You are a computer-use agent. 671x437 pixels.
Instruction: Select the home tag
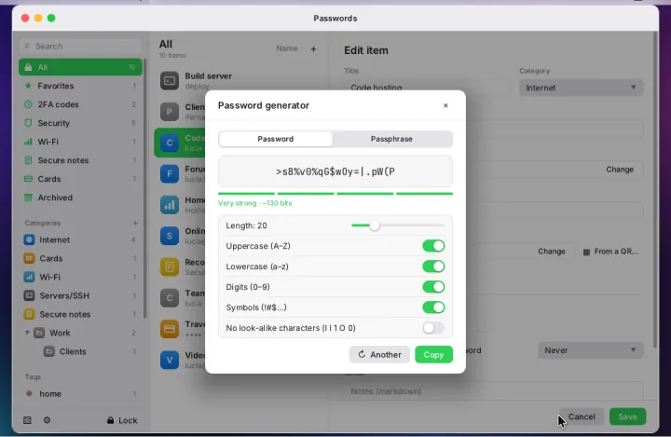80,394
